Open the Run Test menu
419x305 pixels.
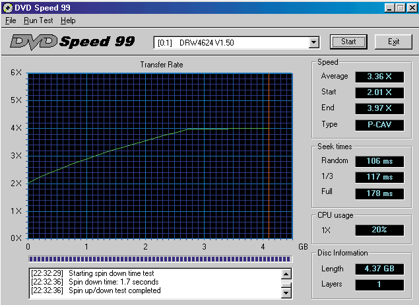point(38,20)
